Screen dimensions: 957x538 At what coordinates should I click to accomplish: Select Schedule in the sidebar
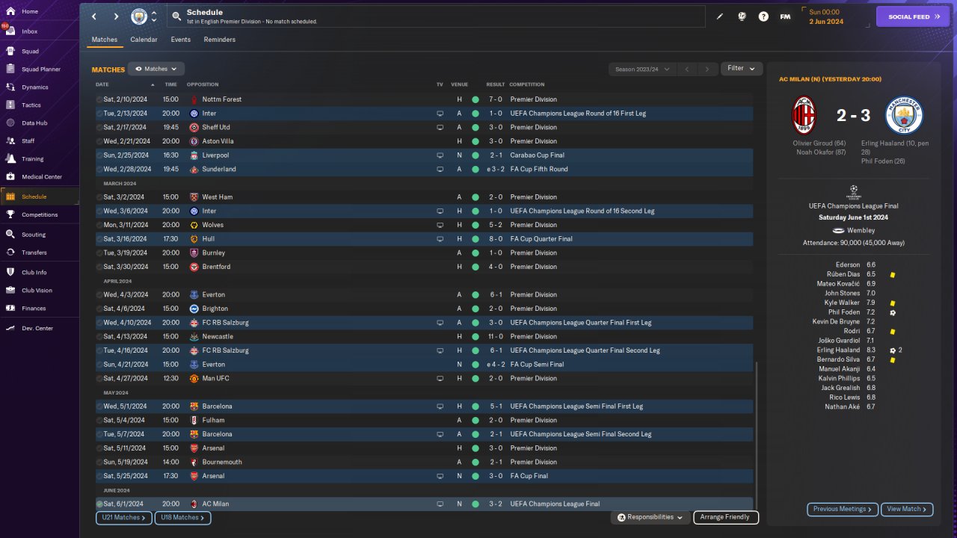tap(39, 197)
